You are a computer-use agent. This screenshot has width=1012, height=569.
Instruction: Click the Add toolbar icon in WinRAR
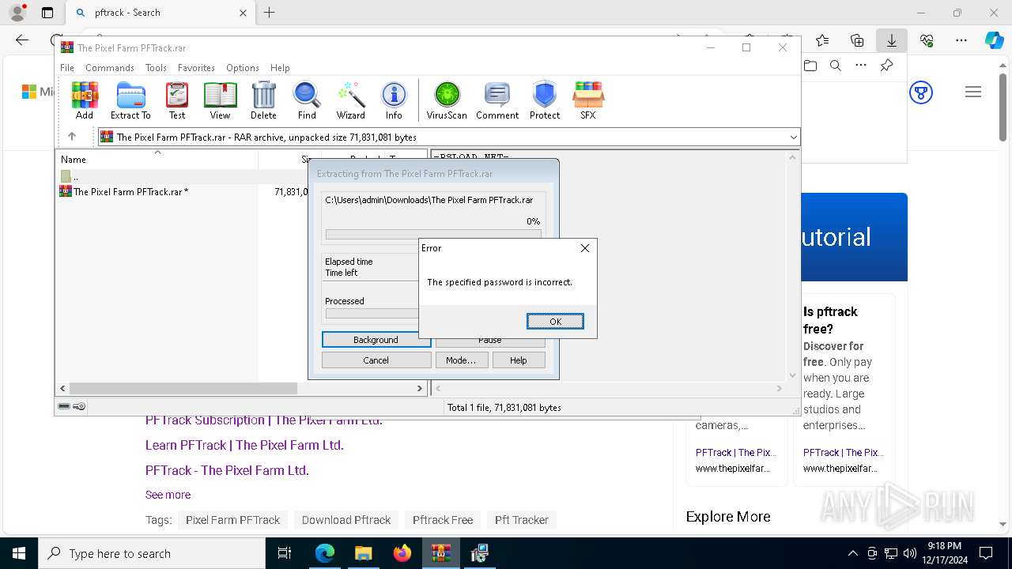click(85, 100)
